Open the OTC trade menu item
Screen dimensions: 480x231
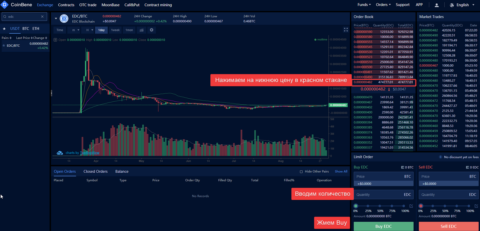tap(88, 5)
